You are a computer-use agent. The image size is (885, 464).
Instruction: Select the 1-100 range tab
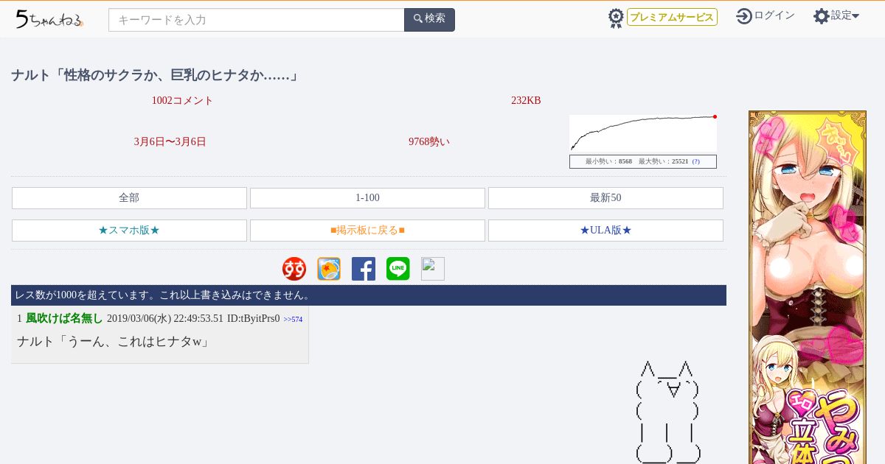367,198
